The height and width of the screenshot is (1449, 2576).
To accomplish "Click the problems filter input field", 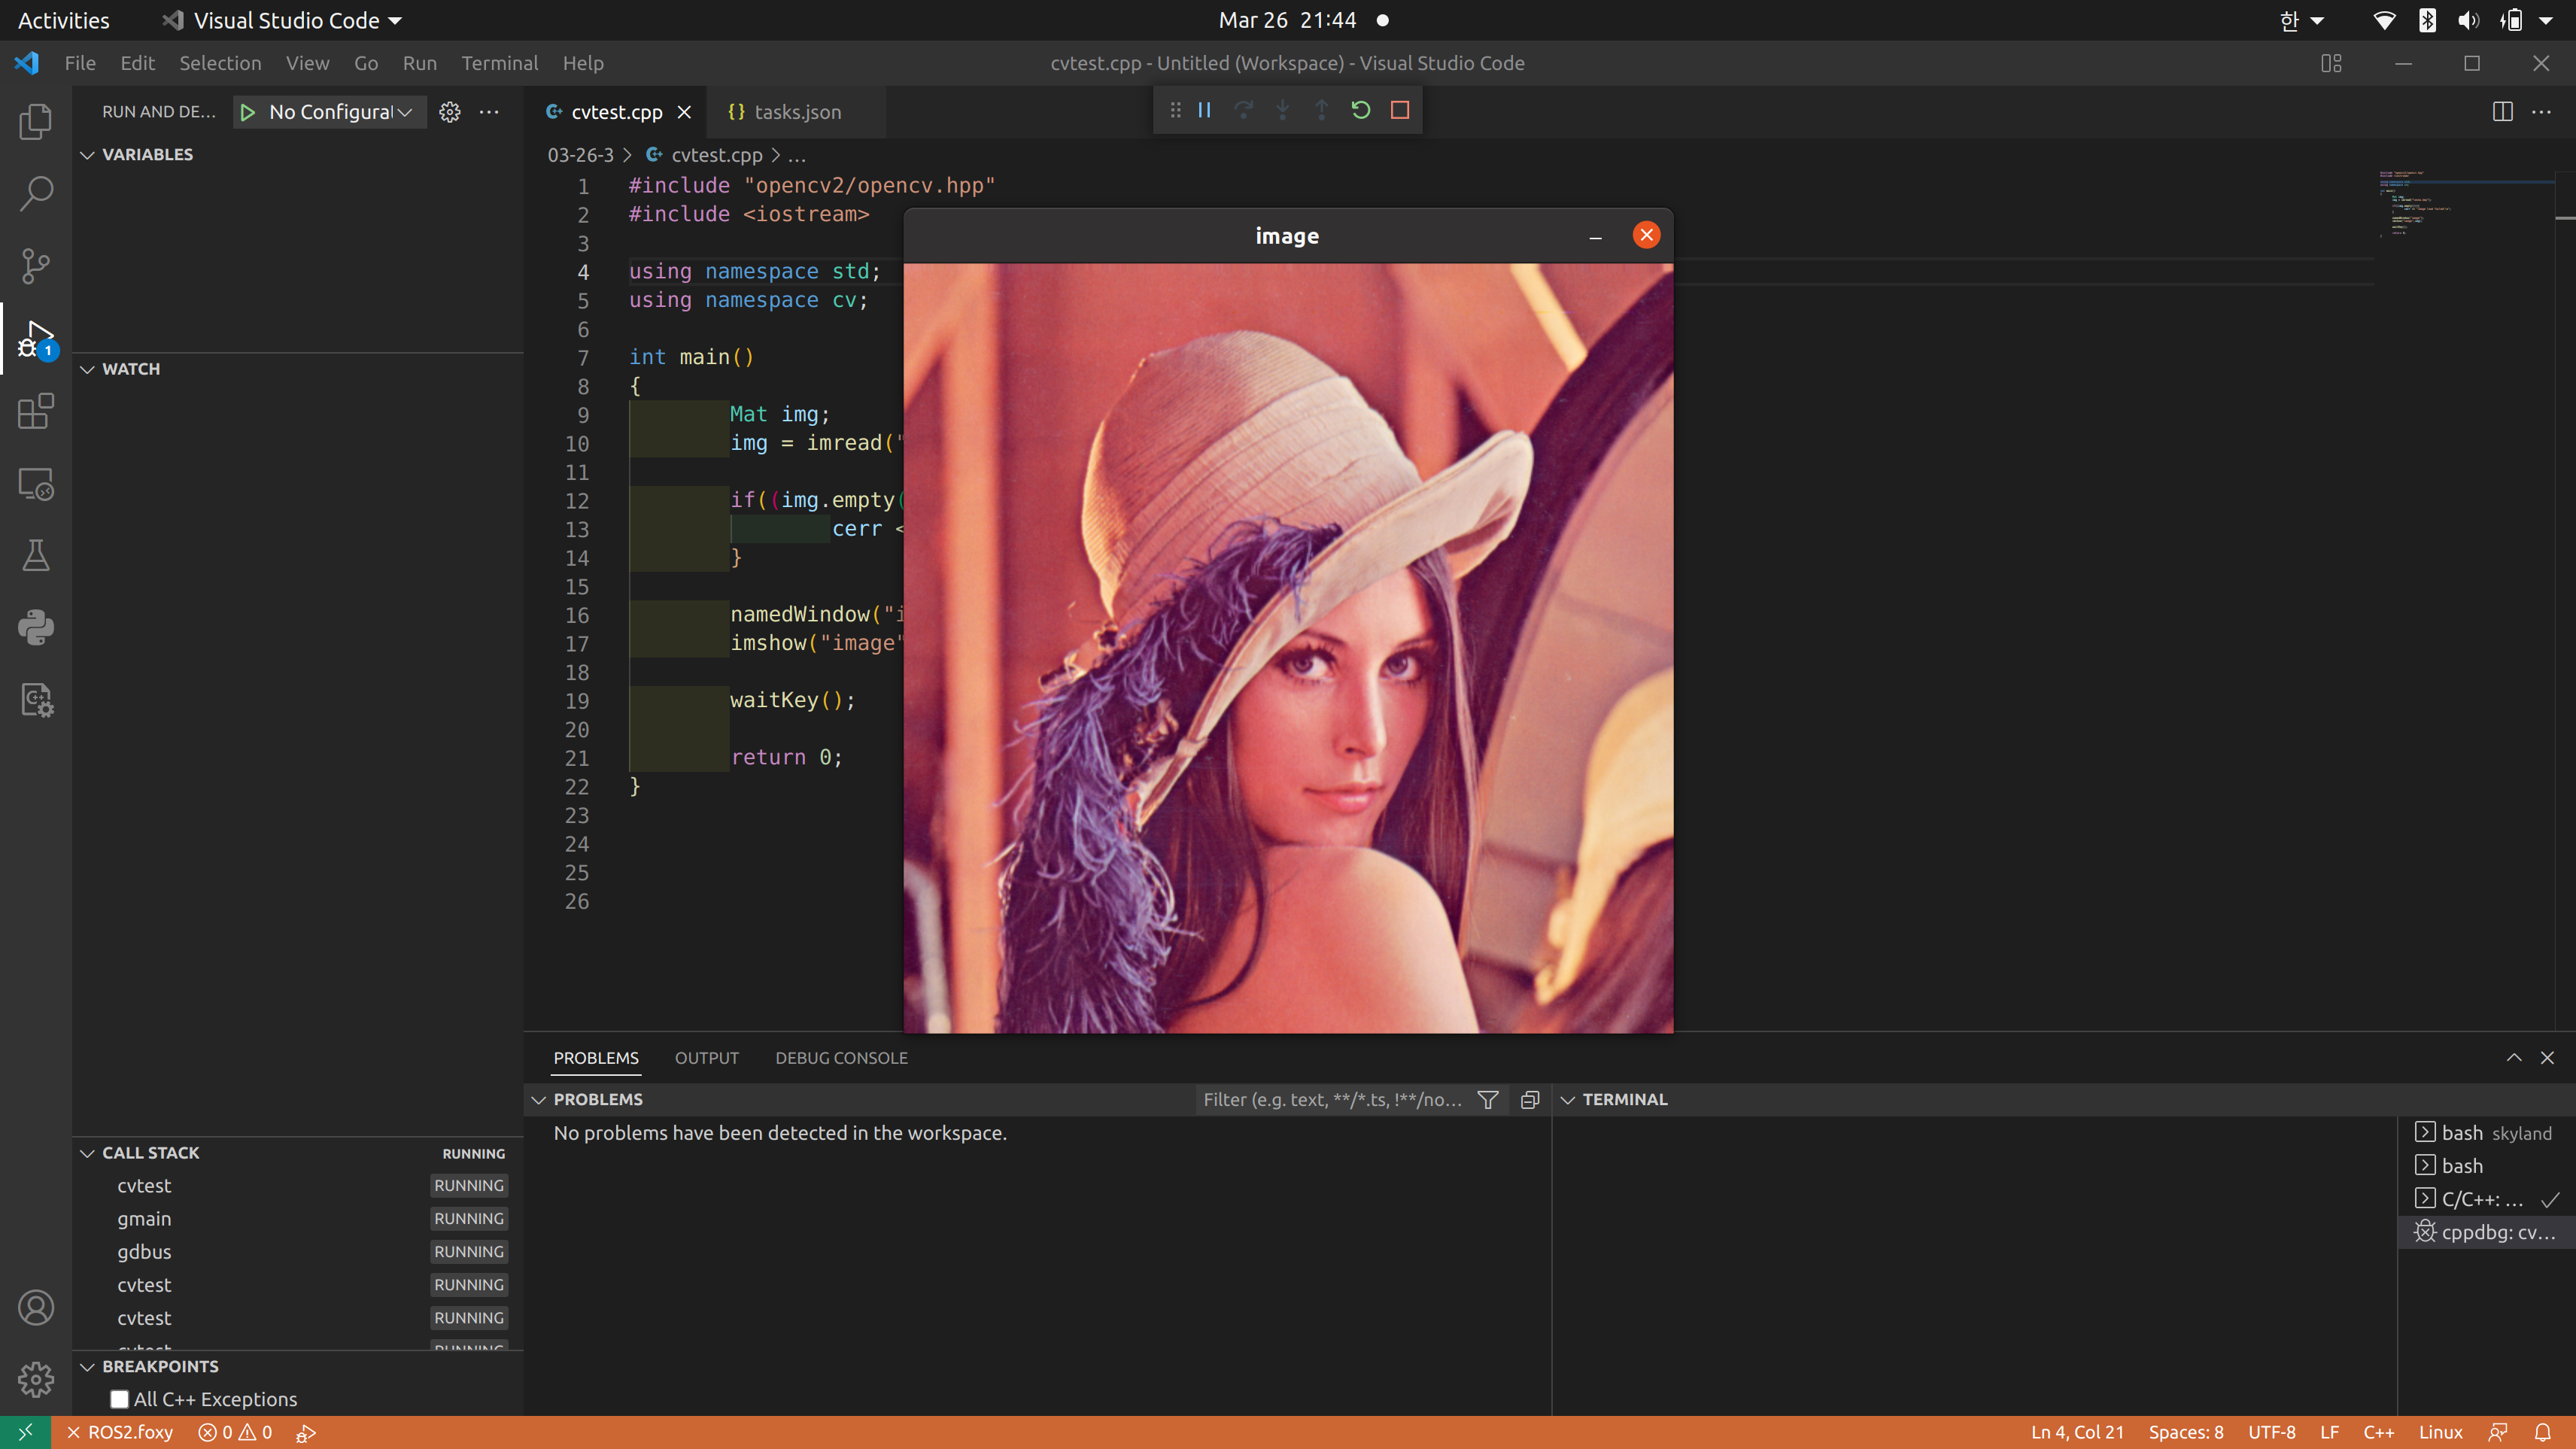I will click(x=1334, y=1100).
